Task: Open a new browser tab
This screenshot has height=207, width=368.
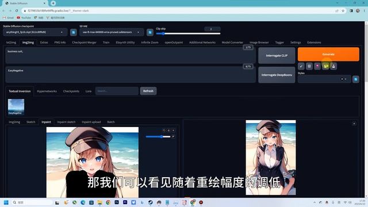Action: tap(53, 3)
